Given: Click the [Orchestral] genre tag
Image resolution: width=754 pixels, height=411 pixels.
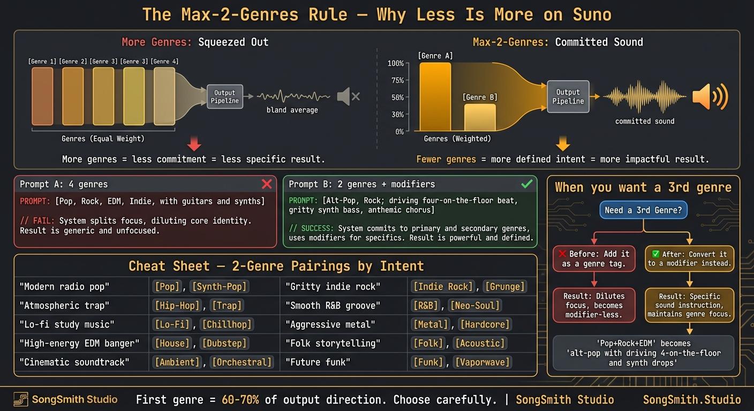Looking at the screenshot, I should [x=242, y=362].
